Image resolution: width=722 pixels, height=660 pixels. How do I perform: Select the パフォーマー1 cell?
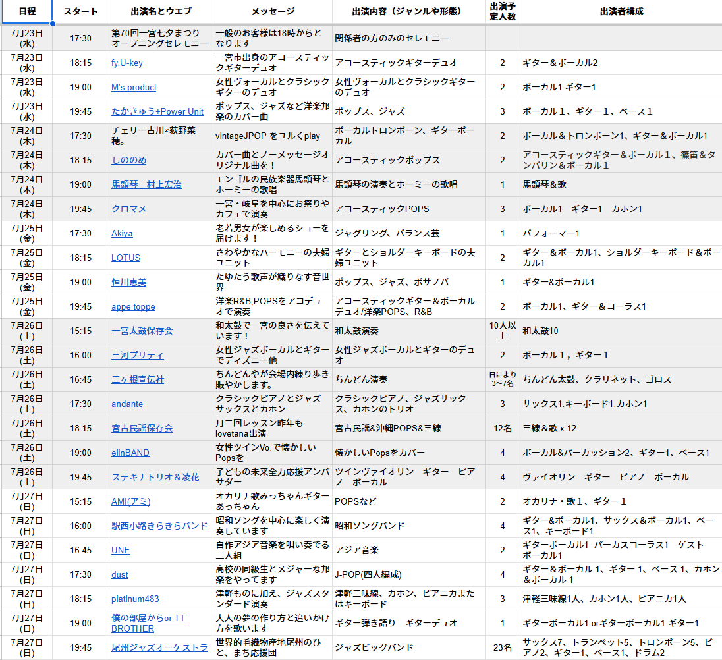tap(621, 233)
